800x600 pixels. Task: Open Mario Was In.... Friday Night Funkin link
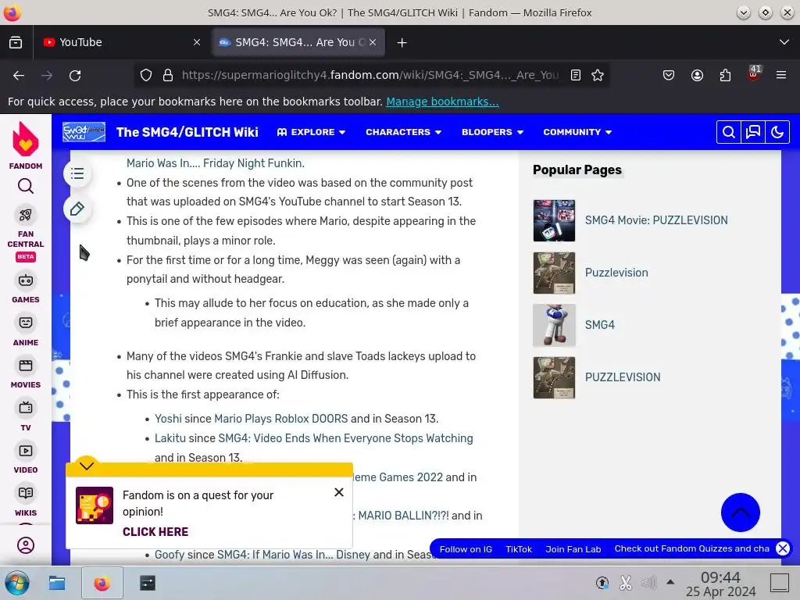(216, 163)
